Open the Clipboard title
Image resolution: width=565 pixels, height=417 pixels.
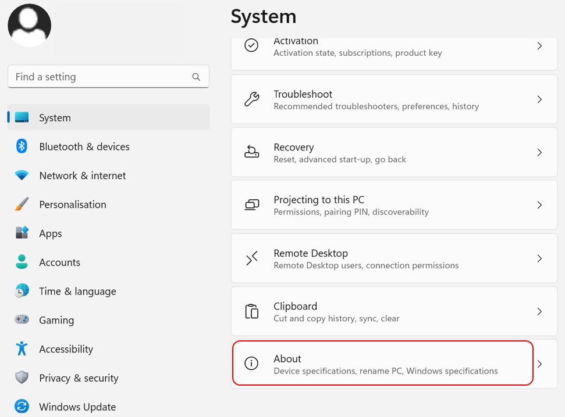[295, 307]
